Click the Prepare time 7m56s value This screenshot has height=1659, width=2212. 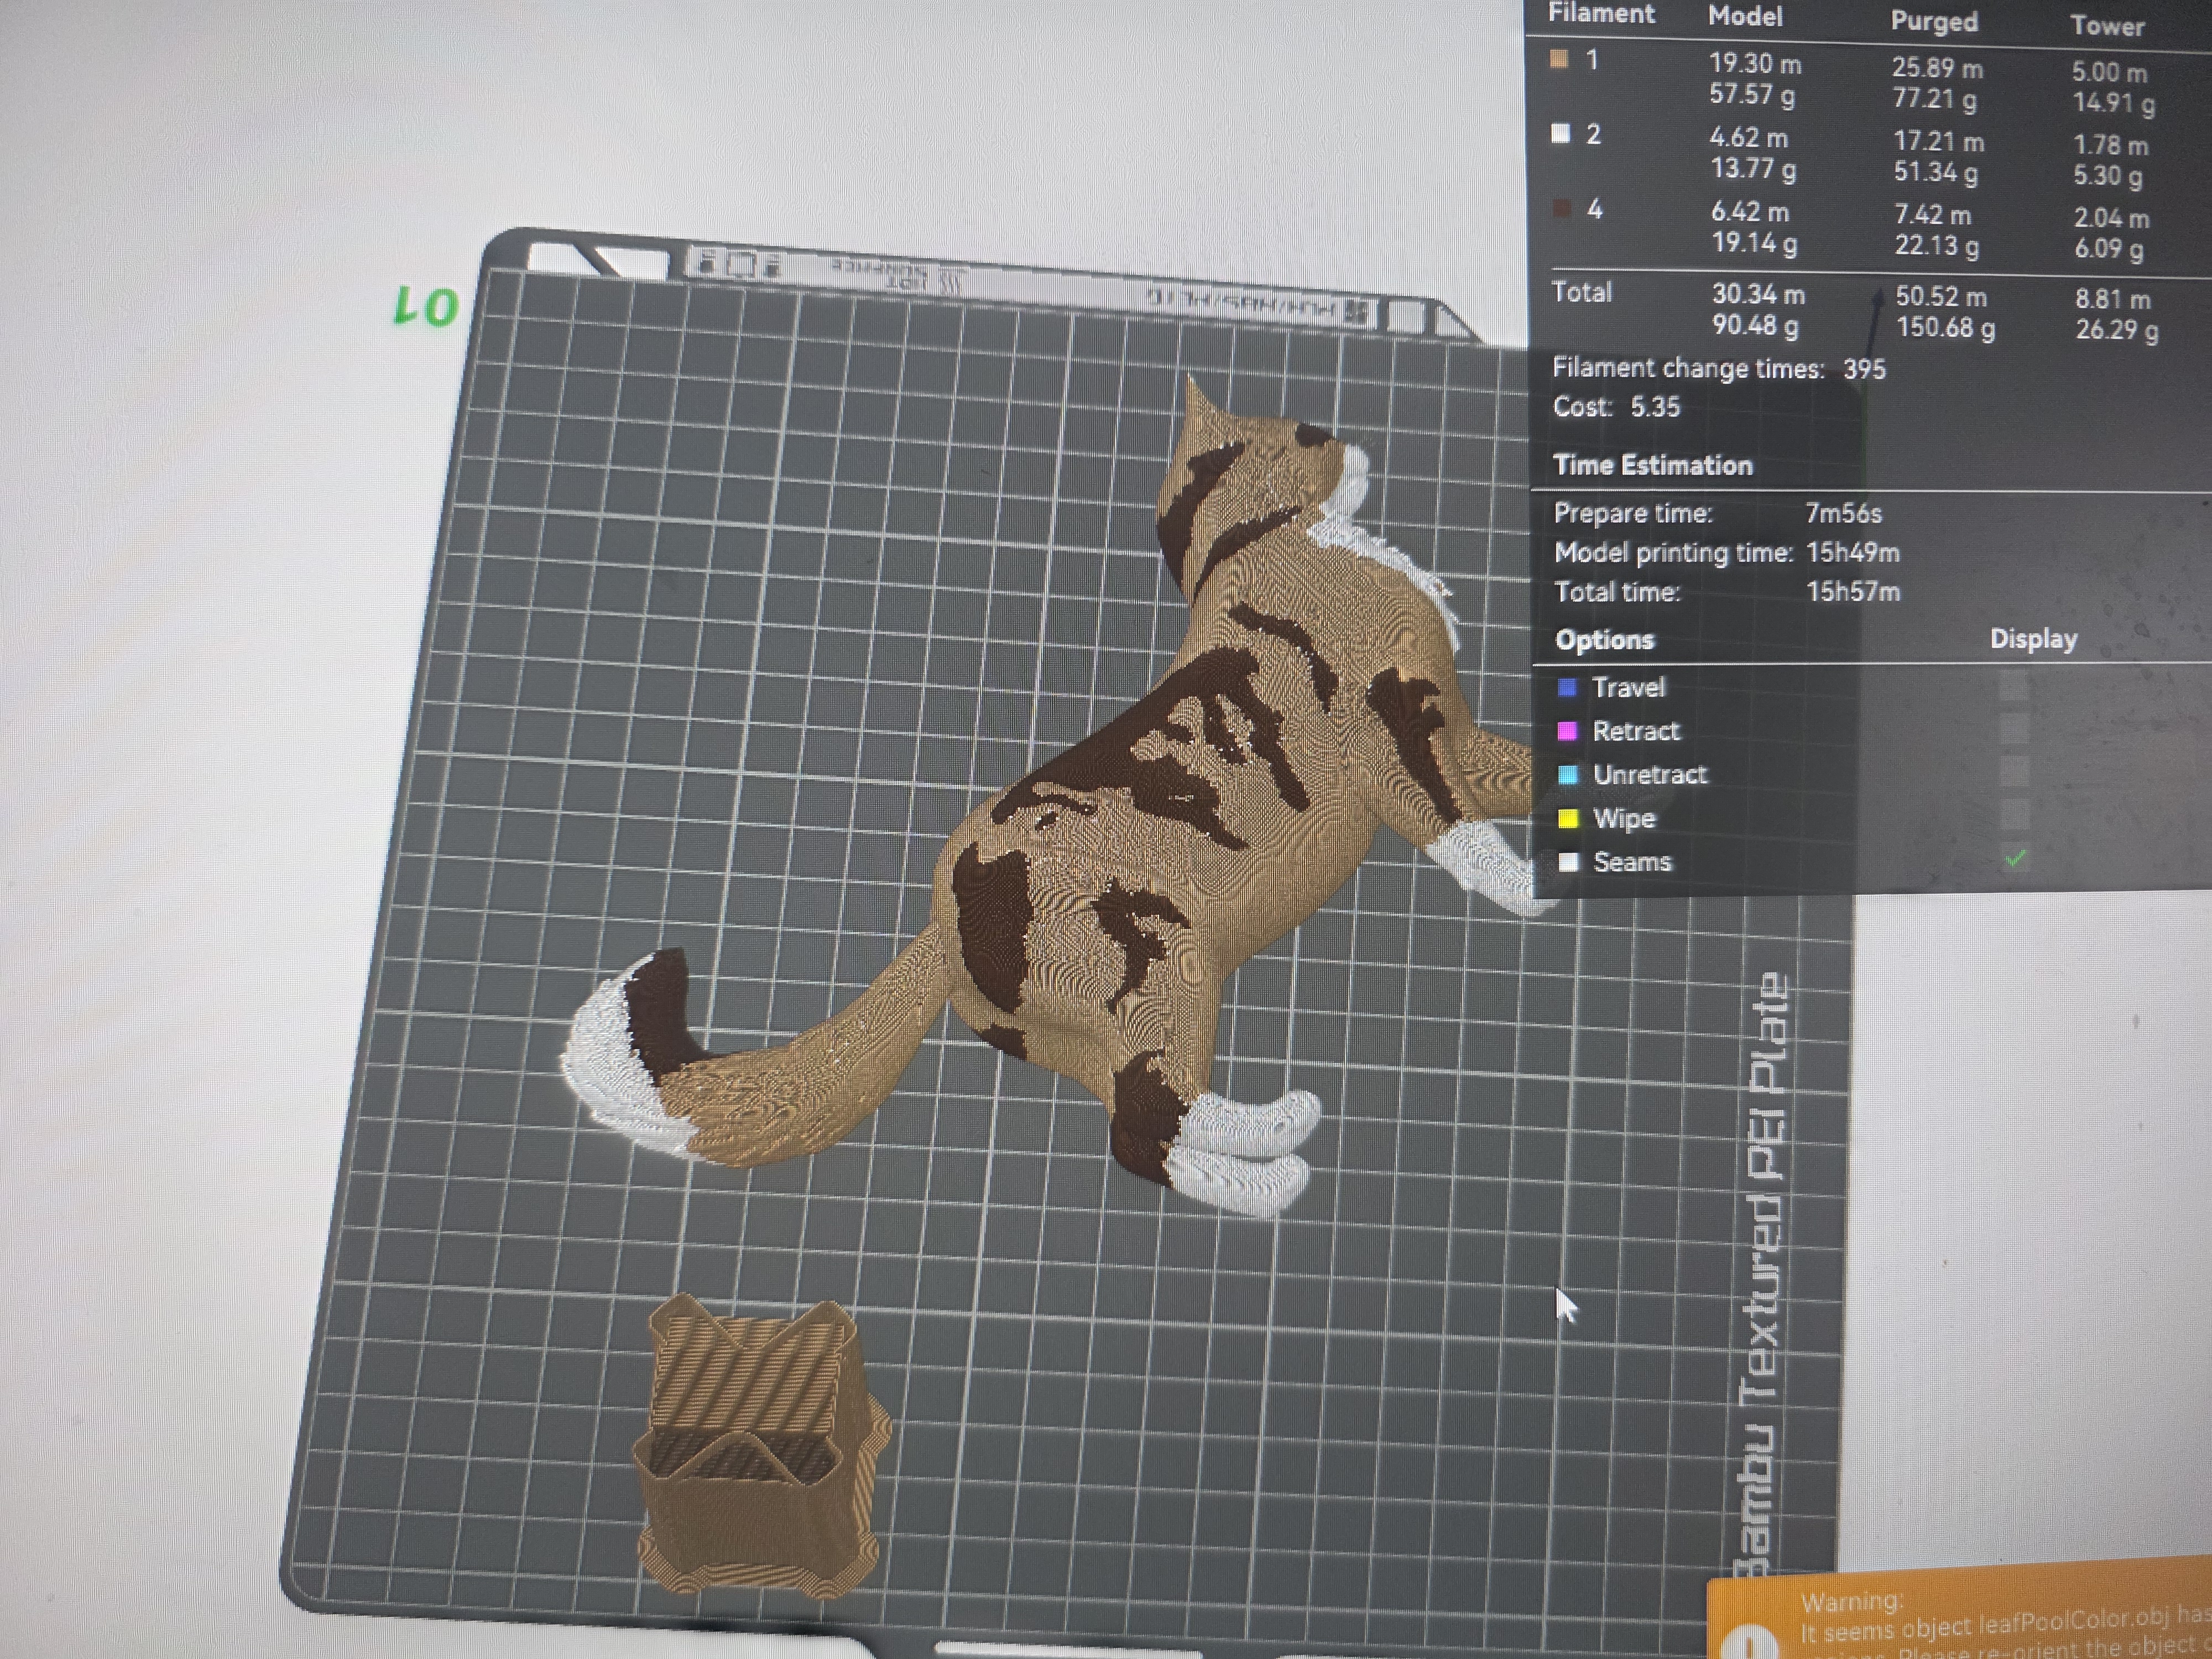[1844, 513]
